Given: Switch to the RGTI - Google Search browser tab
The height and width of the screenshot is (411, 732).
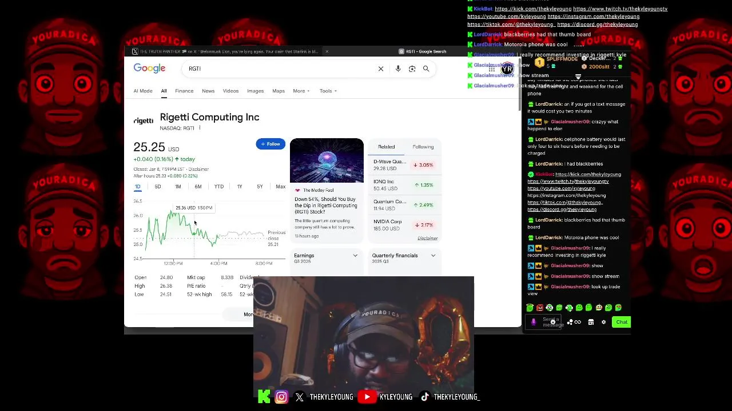Looking at the screenshot, I should point(423,51).
